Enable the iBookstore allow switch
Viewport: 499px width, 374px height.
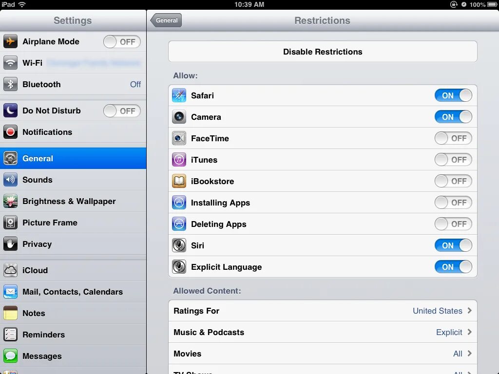pos(453,181)
